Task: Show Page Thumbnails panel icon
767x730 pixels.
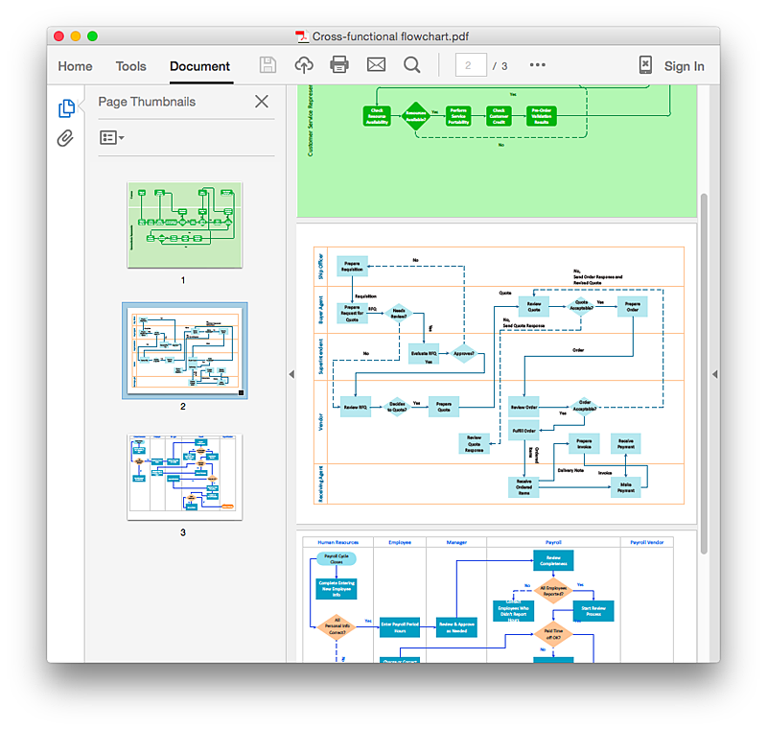Action: [x=66, y=108]
